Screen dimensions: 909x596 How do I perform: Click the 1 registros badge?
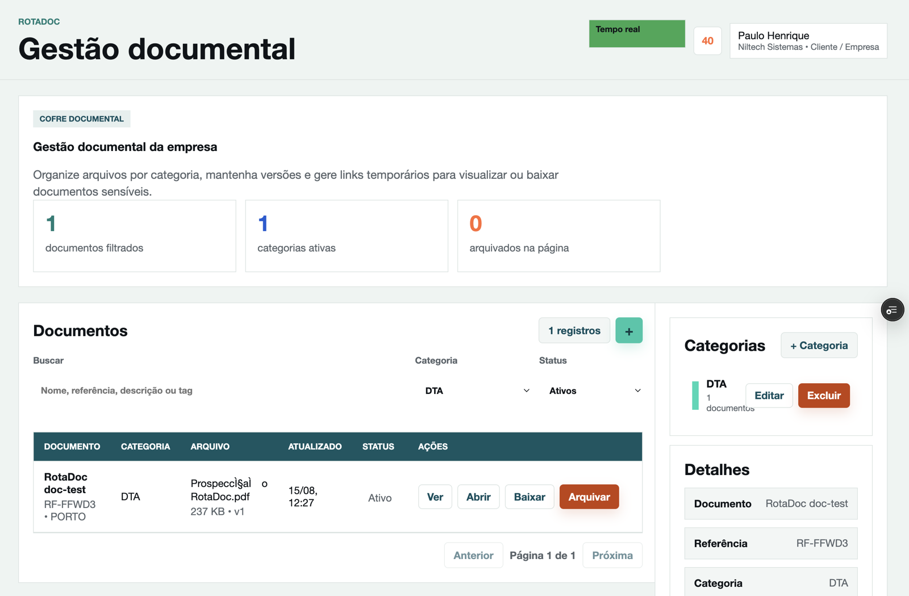point(574,330)
